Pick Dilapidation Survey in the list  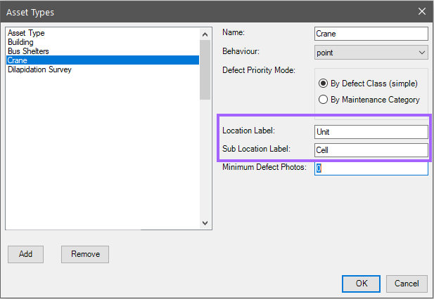pos(39,70)
